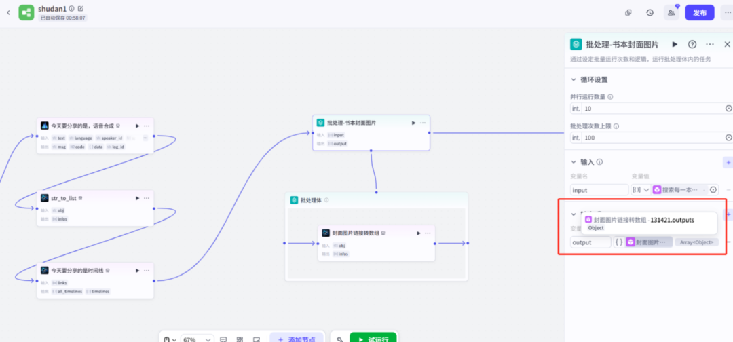
Task: Open more options on the 时间线 node
Action: tap(147, 271)
